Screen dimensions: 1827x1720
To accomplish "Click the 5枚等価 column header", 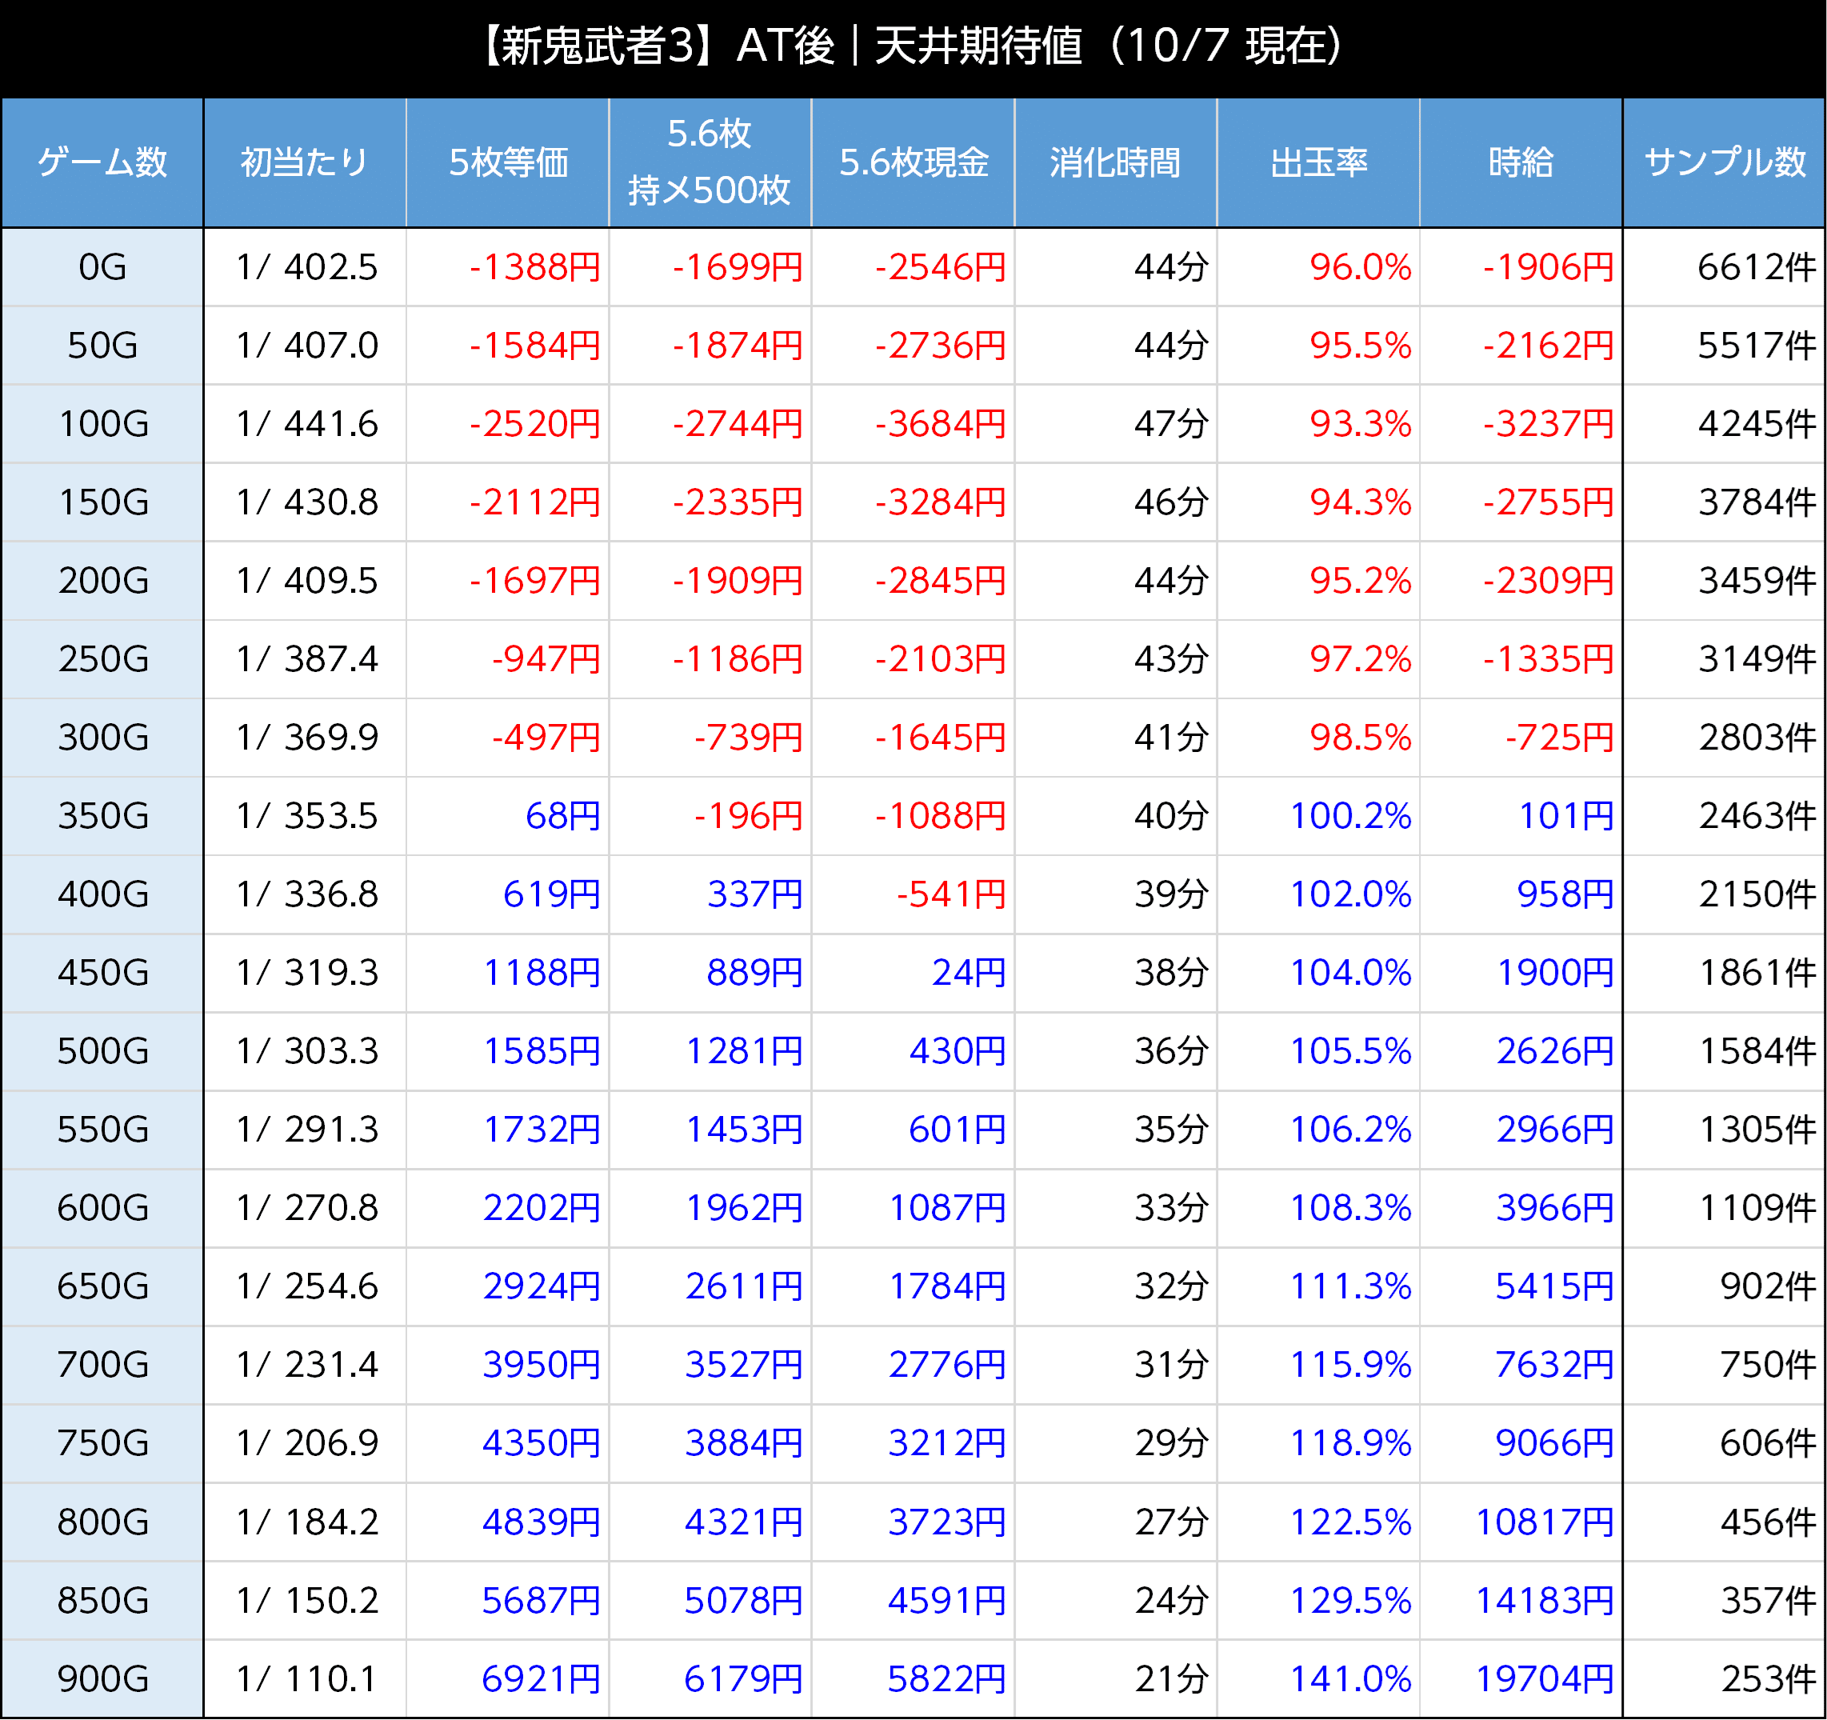I will click(x=507, y=162).
